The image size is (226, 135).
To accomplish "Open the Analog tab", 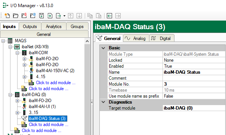I will [x=136, y=39].
